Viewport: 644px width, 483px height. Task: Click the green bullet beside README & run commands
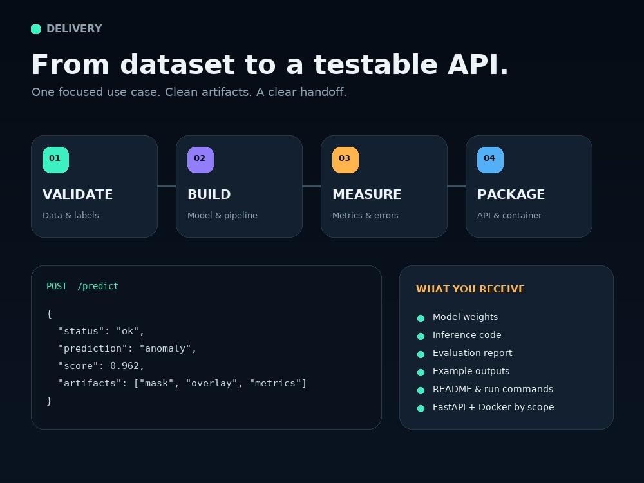coord(421,391)
